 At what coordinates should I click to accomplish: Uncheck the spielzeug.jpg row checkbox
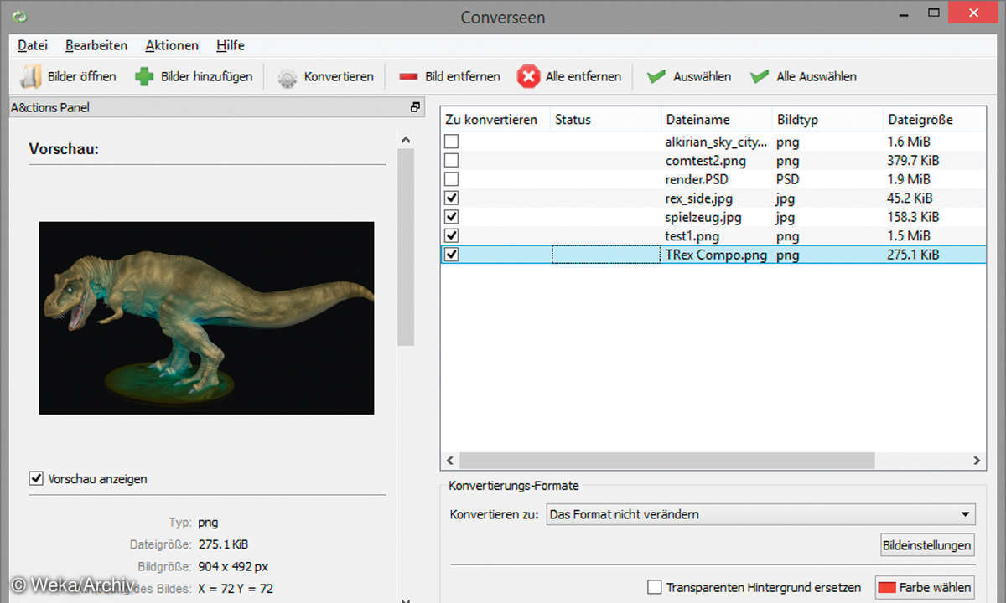[x=452, y=217]
